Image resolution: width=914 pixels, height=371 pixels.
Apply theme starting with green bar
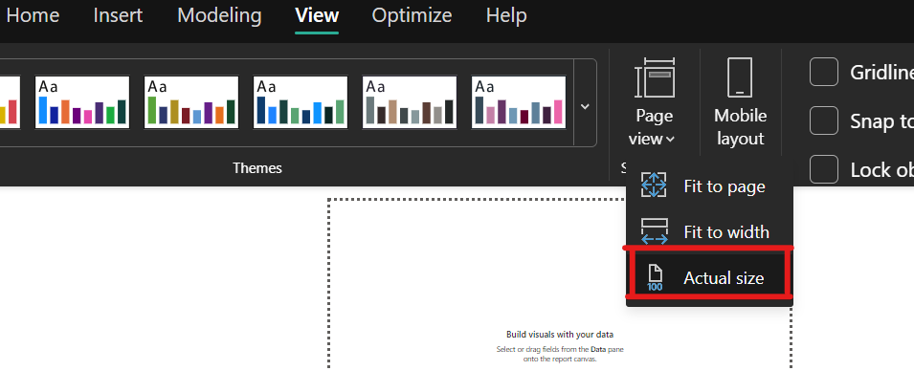point(191,102)
